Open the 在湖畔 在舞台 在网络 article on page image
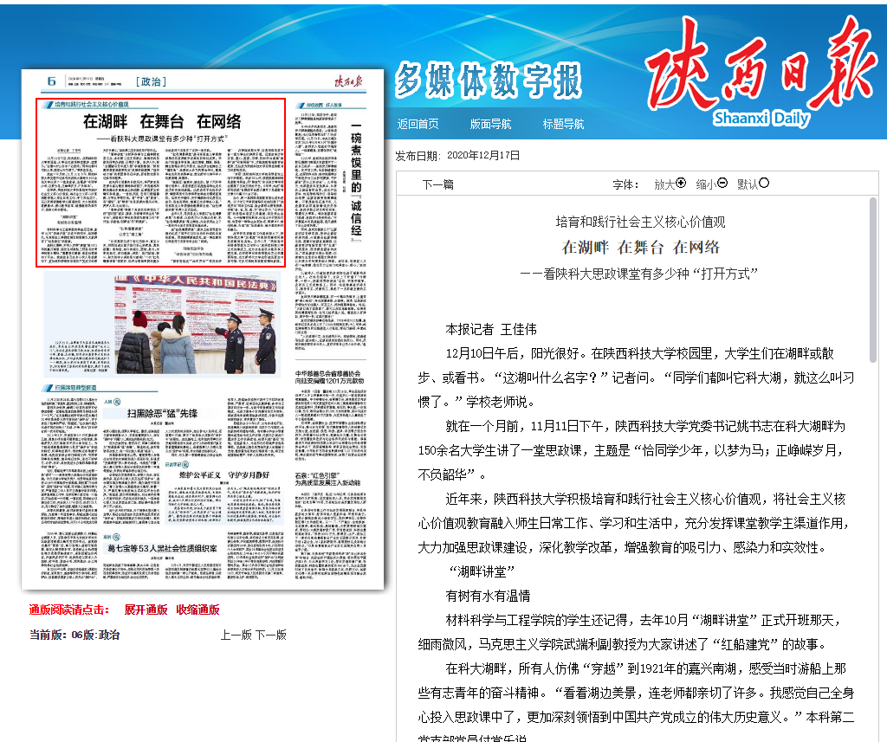The height and width of the screenshot is (742, 887). (x=161, y=120)
